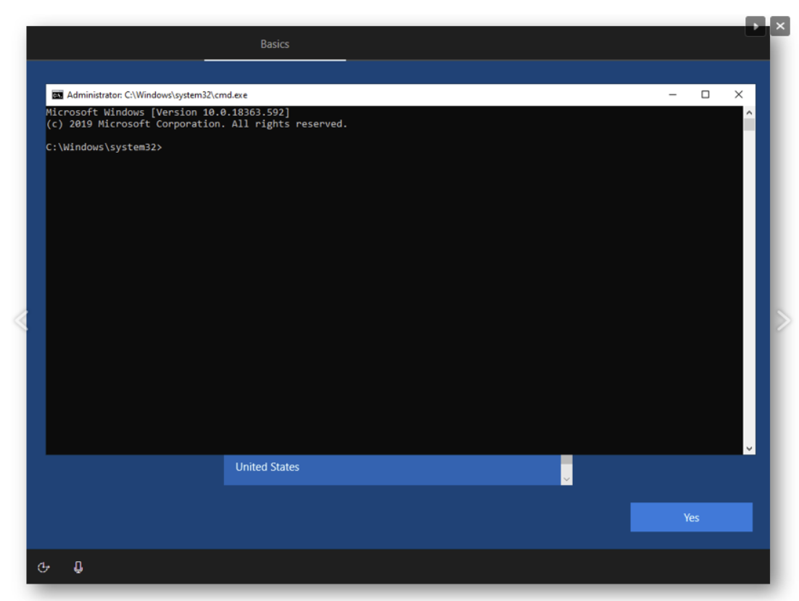799x601 pixels.
Task: Start the slideshow with the play icon
Action: [x=755, y=27]
